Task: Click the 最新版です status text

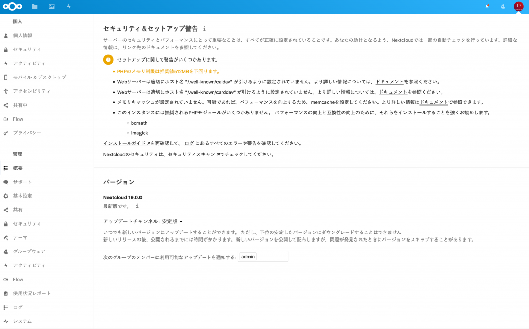Action: 116,206
